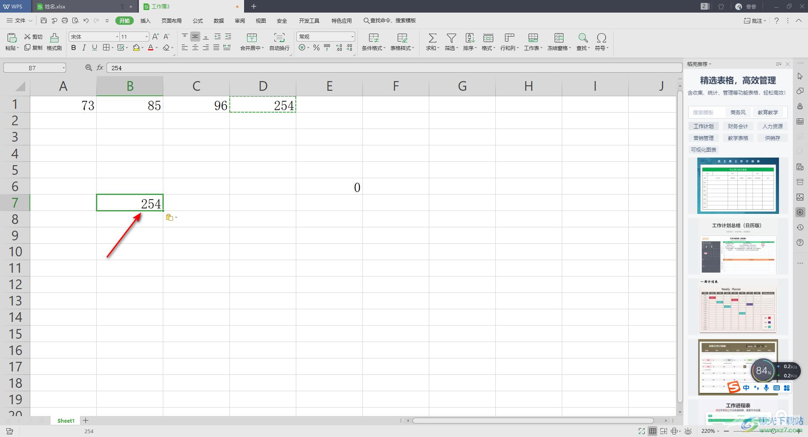Add a new sheet with plus button
Screen dimensions: 808x437
pos(85,420)
